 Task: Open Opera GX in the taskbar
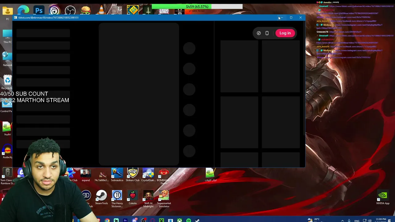click(x=152, y=220)
